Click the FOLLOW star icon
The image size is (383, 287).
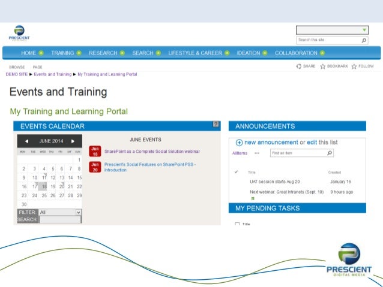coord(354,66)
